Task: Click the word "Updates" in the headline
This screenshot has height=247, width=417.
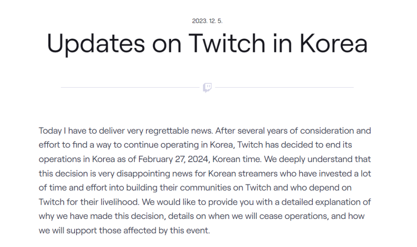Action: click(96, 43)
